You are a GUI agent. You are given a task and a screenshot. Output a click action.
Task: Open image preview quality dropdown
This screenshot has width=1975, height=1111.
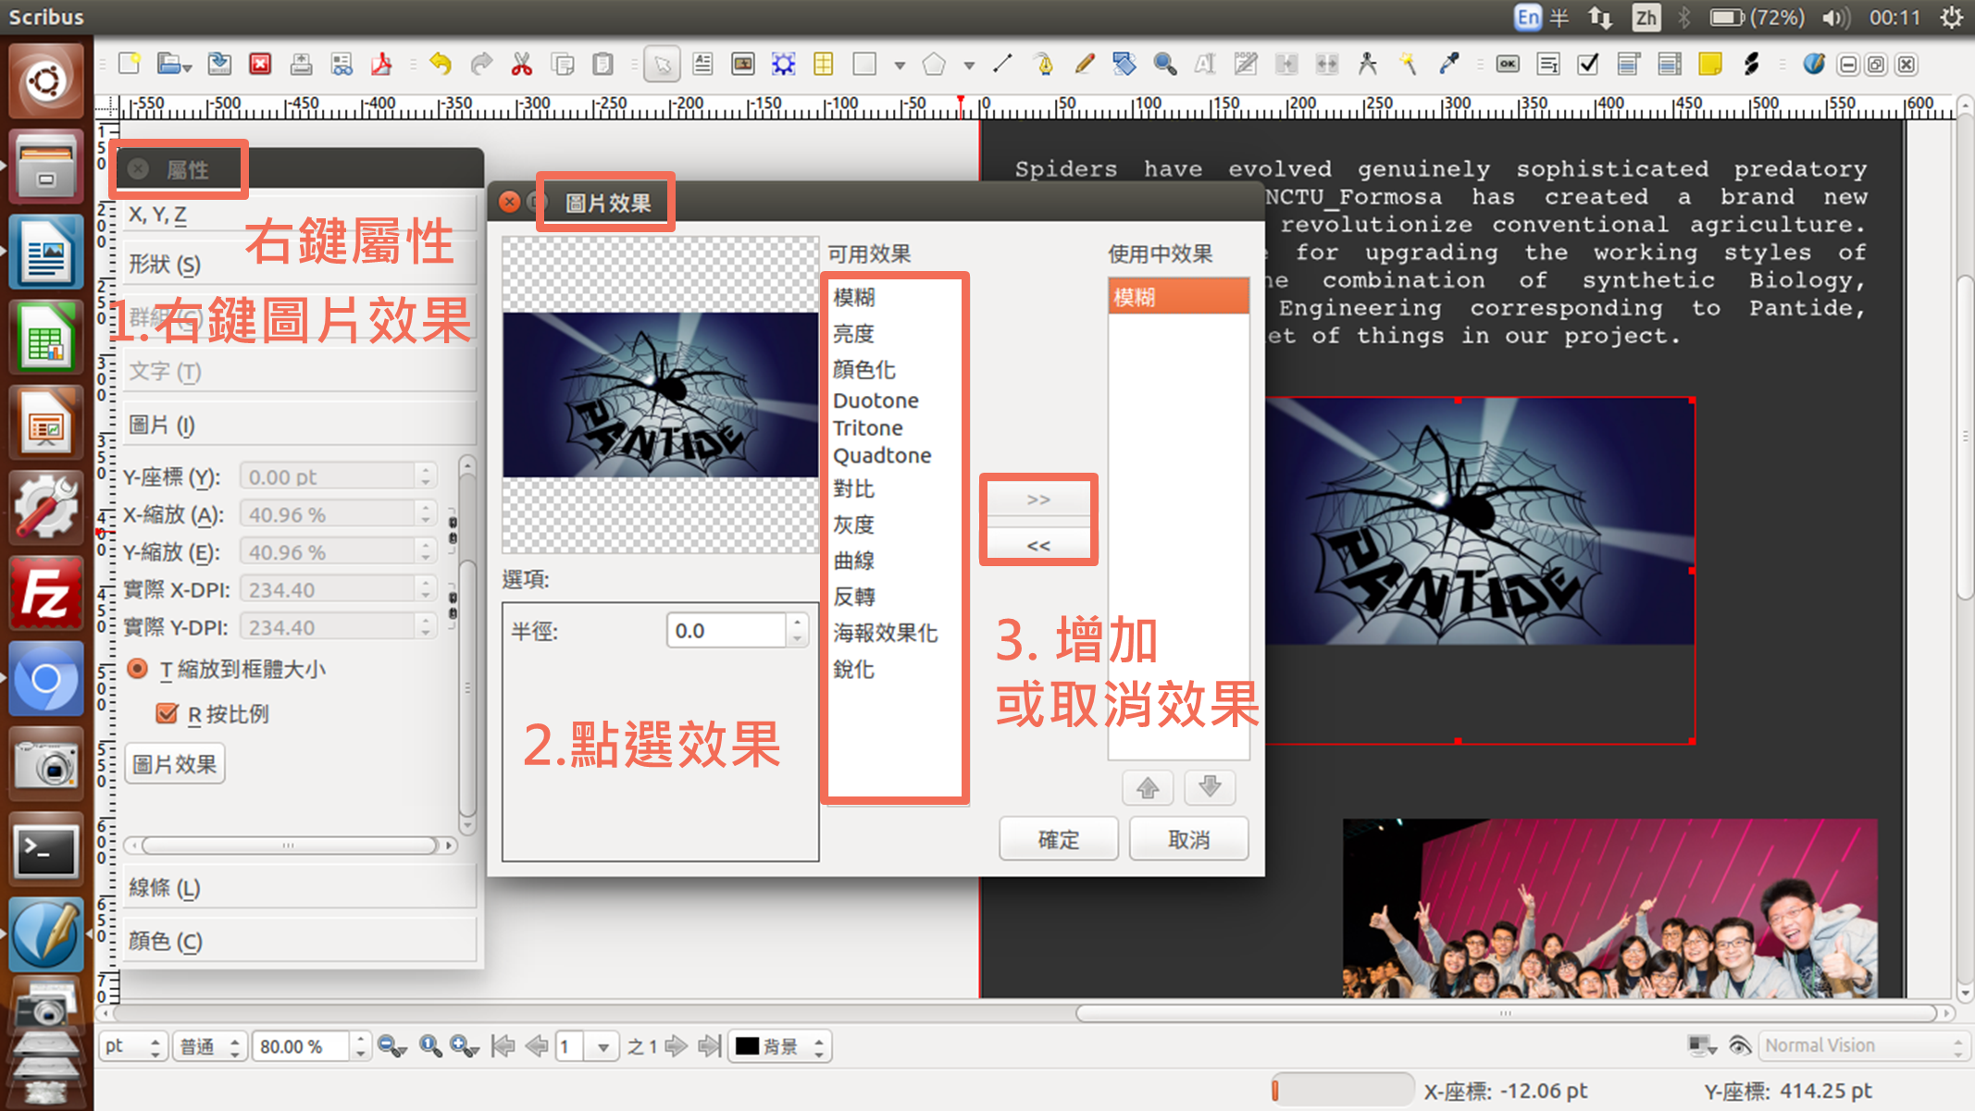[x=210, y=1046]
